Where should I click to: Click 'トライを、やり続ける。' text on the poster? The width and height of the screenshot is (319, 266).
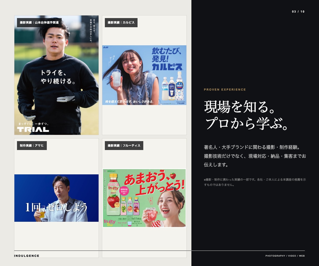tap(58, 77)
